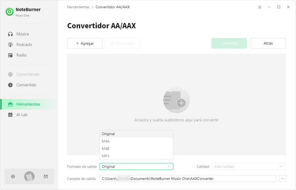296x190 pixels.
Task: Choose M4A output format
Action: pyautogui.click(x=136, y=141)
